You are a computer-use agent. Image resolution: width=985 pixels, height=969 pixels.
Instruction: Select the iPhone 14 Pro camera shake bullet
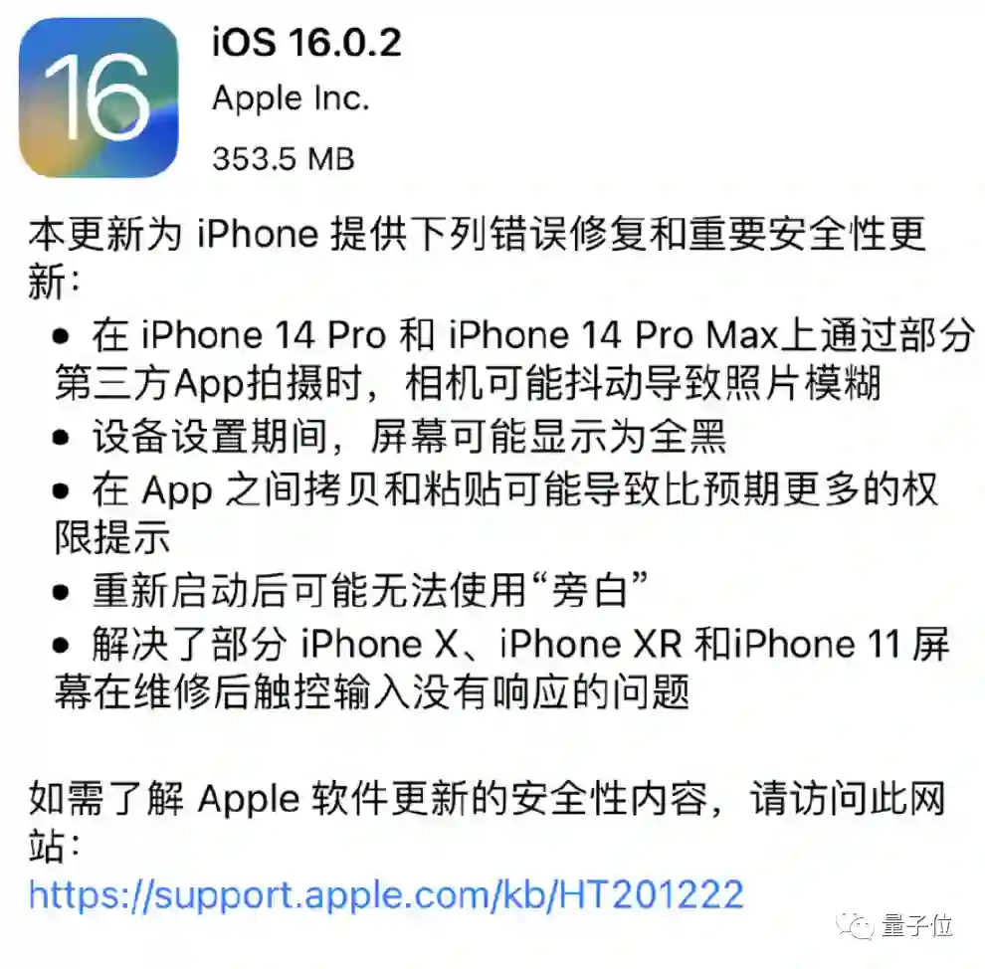pos(513,358)
